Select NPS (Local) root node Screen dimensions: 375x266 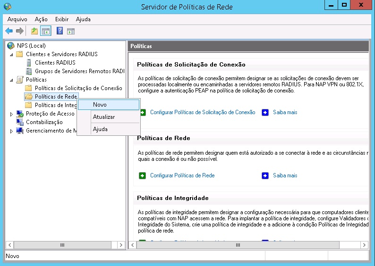click(31, 46)
